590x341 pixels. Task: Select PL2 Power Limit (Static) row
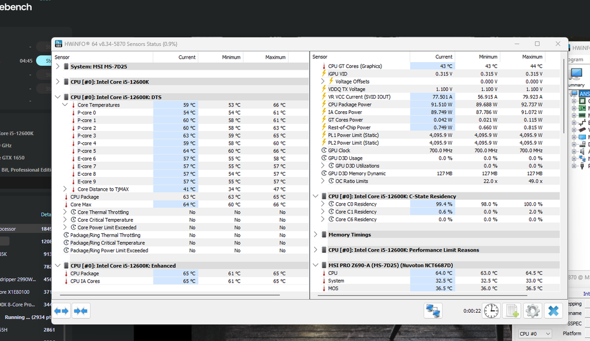point(436,143)
